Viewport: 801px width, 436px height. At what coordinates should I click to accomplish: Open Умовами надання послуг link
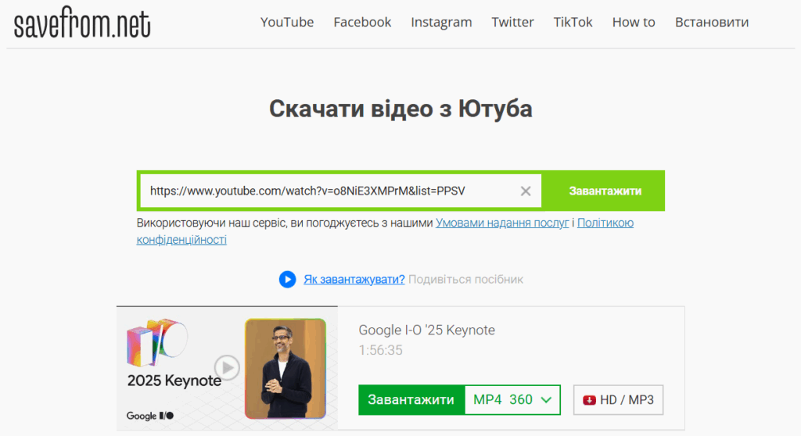coord(502,223)
